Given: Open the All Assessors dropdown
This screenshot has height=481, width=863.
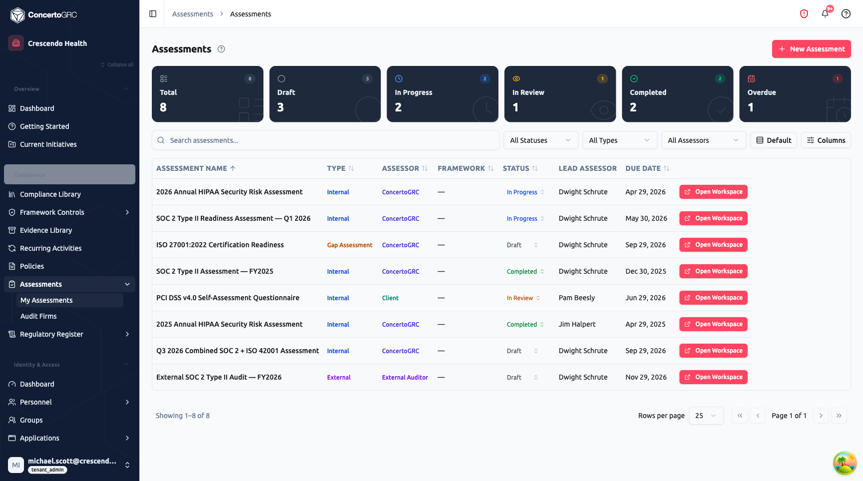Looking at the screenshot, I should pos(704,140).
